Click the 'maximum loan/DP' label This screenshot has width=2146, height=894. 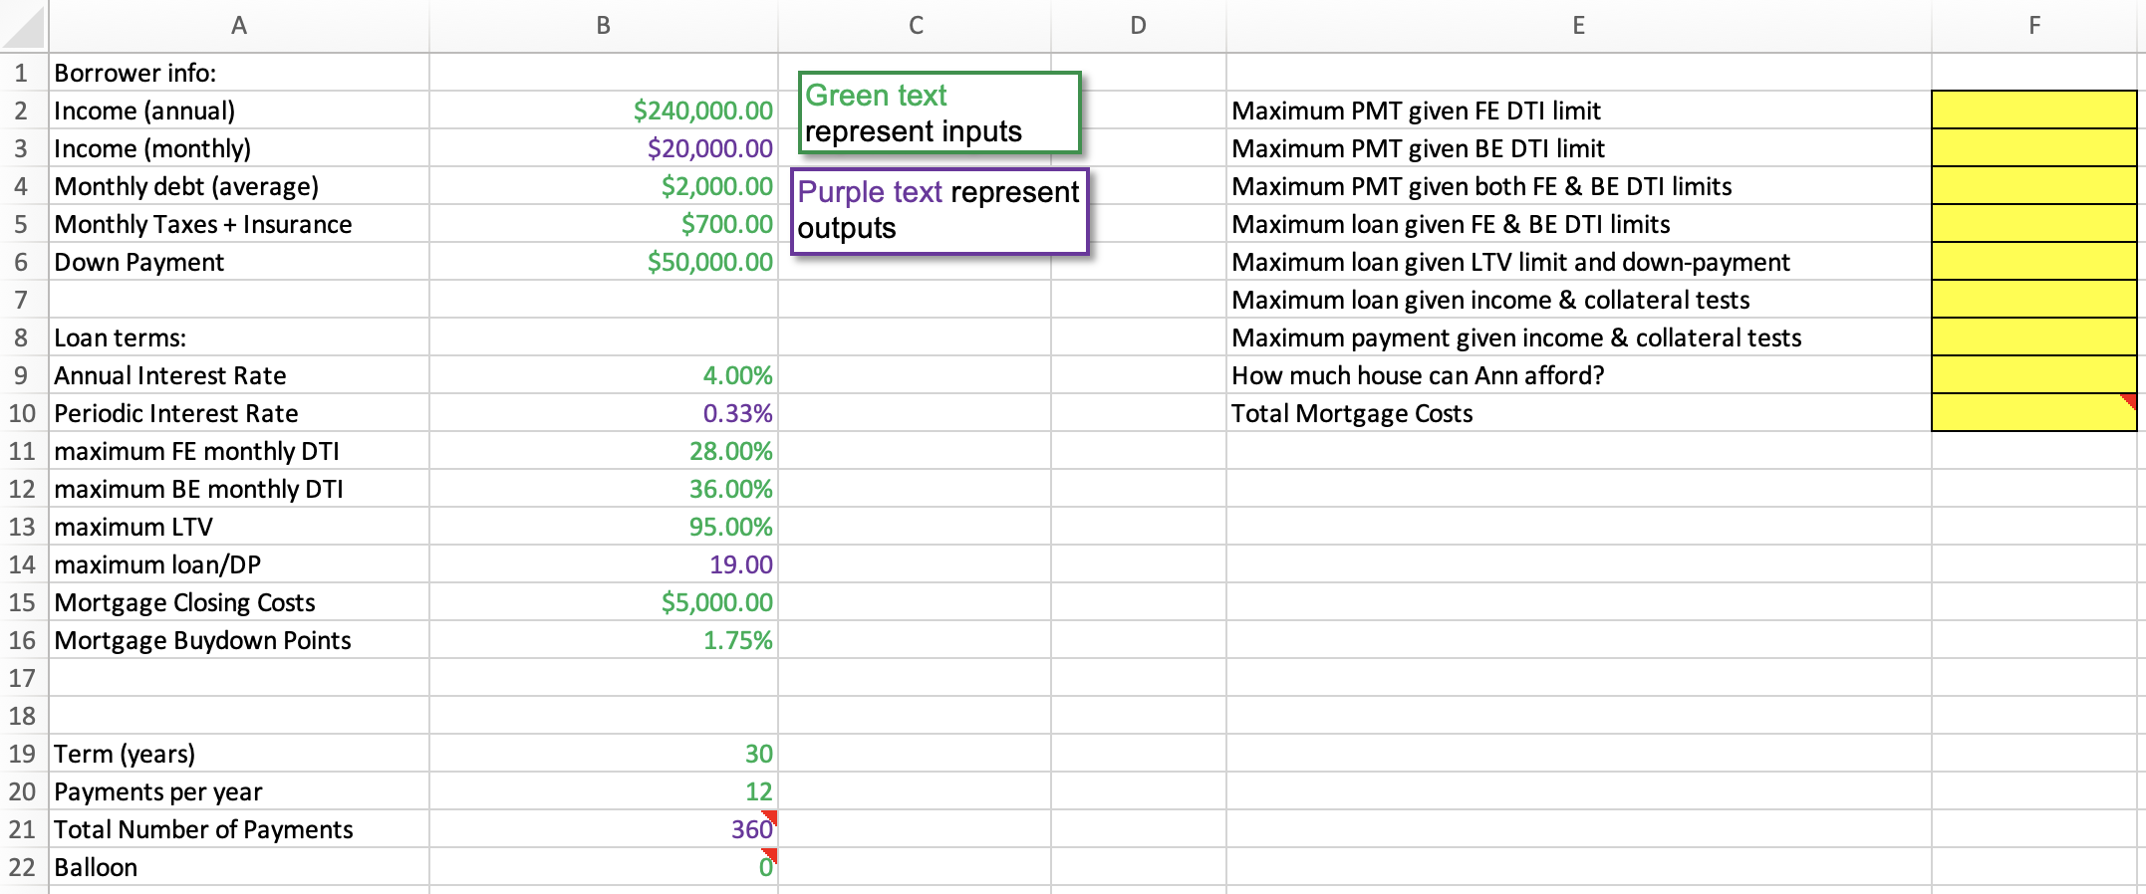coord(239,564)
